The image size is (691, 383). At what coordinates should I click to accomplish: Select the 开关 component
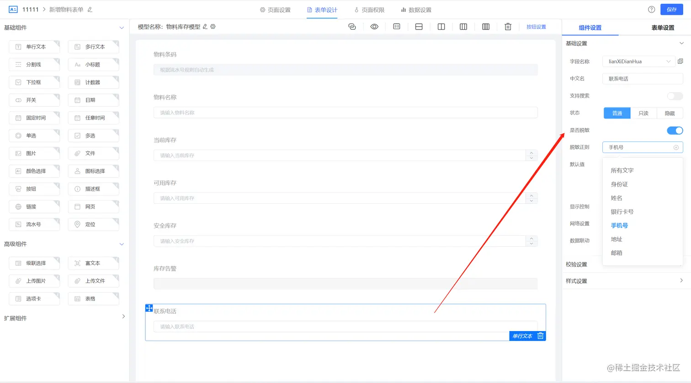pos(34,100)
